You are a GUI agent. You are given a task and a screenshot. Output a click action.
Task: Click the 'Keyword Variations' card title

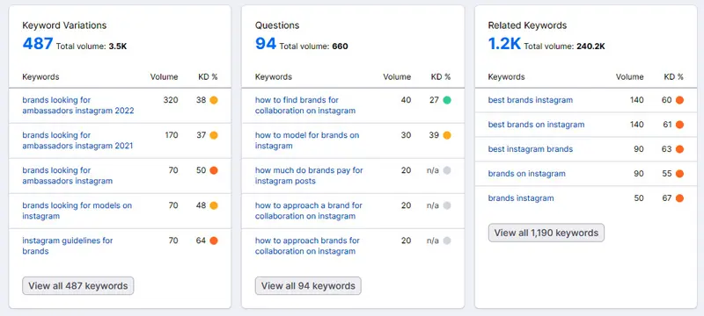pos(64,25)
